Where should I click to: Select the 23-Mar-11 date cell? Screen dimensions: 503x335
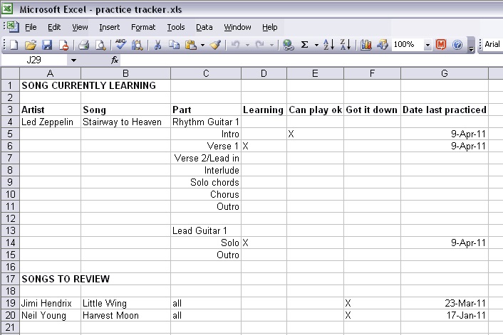click(445, 303)
